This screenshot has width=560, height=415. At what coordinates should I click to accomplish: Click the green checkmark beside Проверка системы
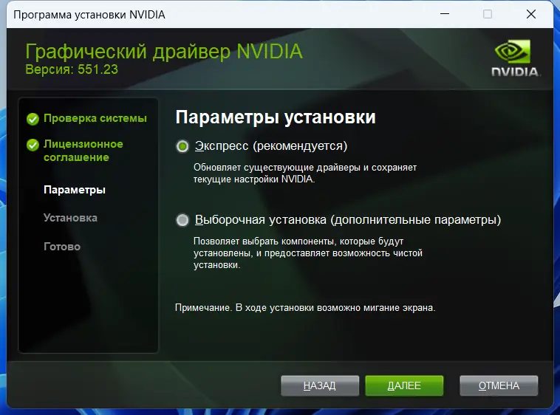click(x=33, y=119)
